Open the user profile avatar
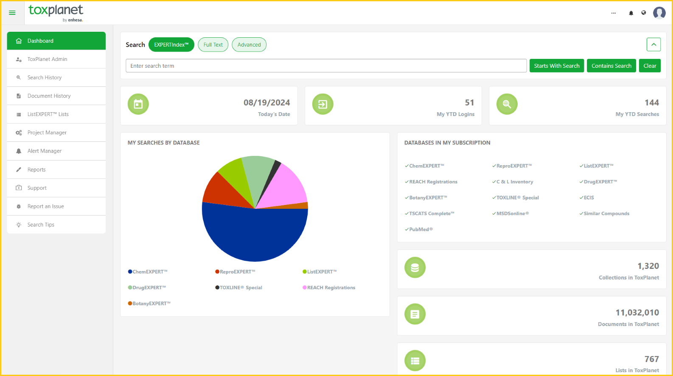Viewport: 673px width, 376px height. coord(659,13)
